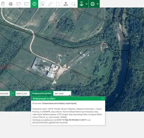Select the measure distance ruler tool

click(x=50, y=4)
